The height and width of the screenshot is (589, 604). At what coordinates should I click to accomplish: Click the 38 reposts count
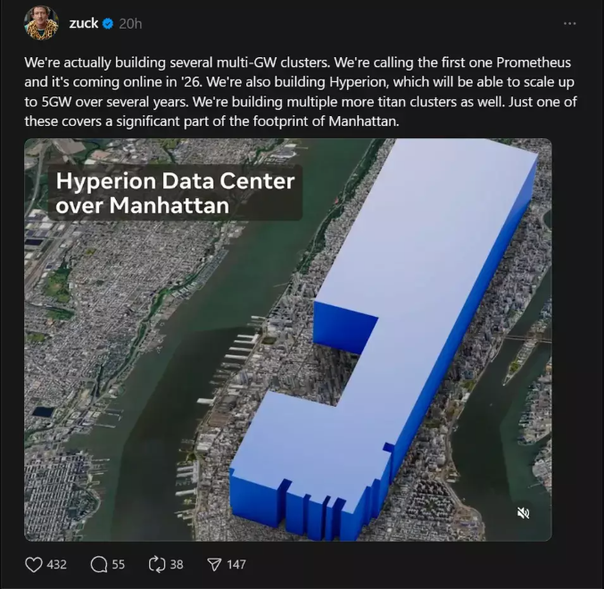[177, 564]
